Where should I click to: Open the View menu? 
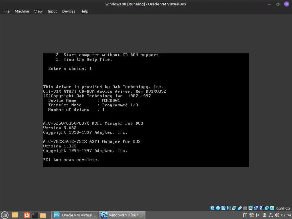(x=38, y=11)
